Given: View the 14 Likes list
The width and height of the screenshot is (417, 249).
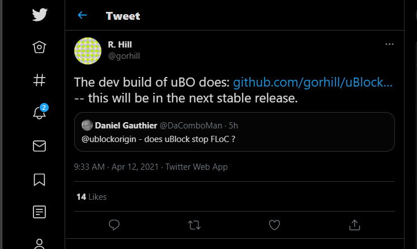Looking at the screenshot, I should [91, 197].
